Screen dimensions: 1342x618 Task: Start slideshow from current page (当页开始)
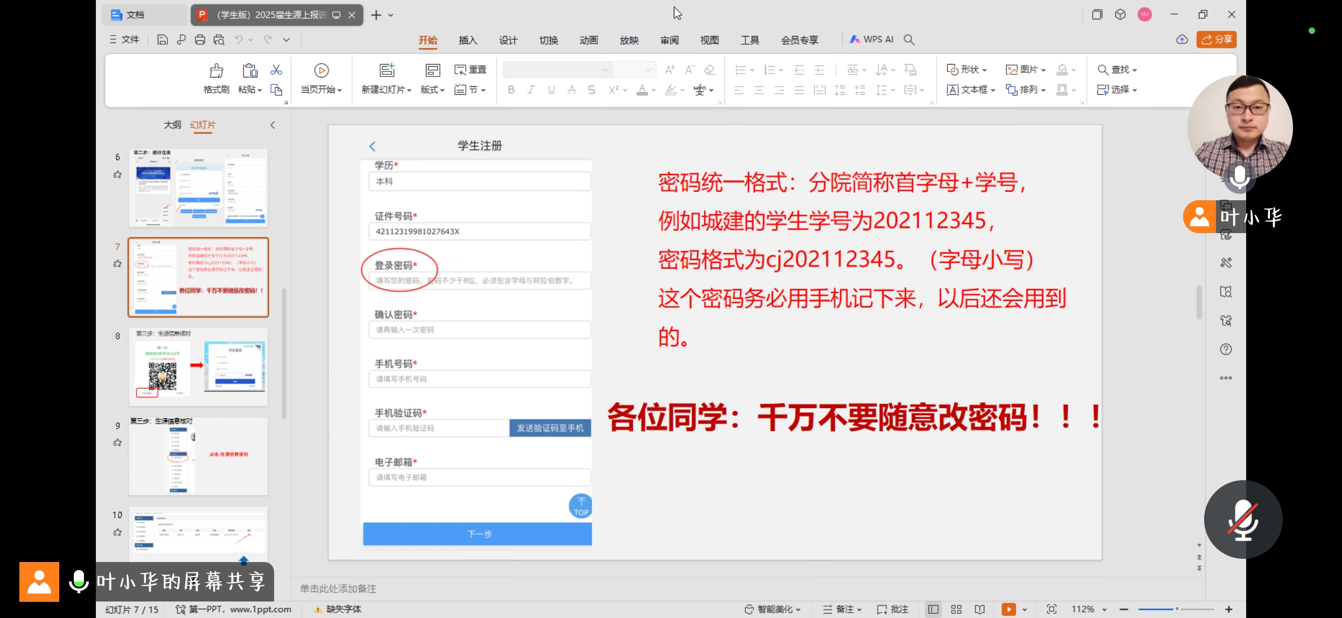[321, 71]
